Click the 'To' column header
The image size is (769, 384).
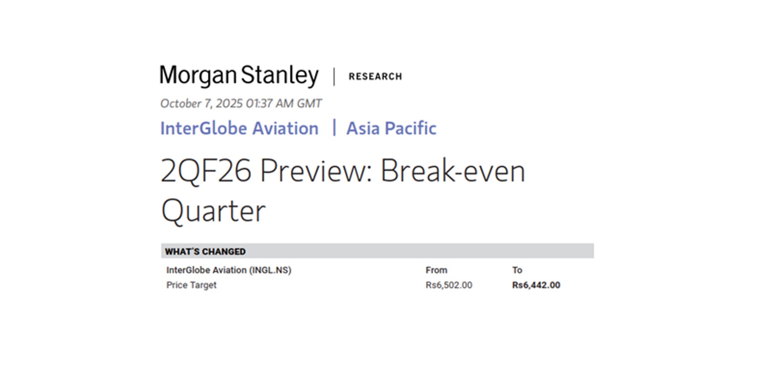[x=517, y=270]
